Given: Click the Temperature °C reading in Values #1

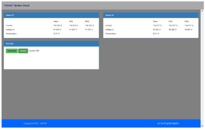Looking at the screenshot, I should [x=56, y=34].
